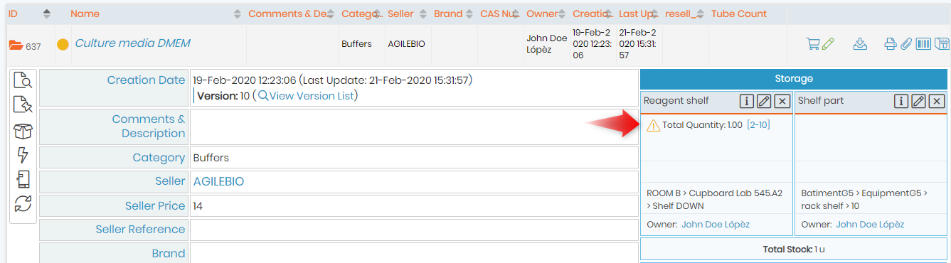The height and width of the screenshot is (263, 951).
Task: Remove the Reagent shelf storage entry
Action: click(x=782, y=102)
